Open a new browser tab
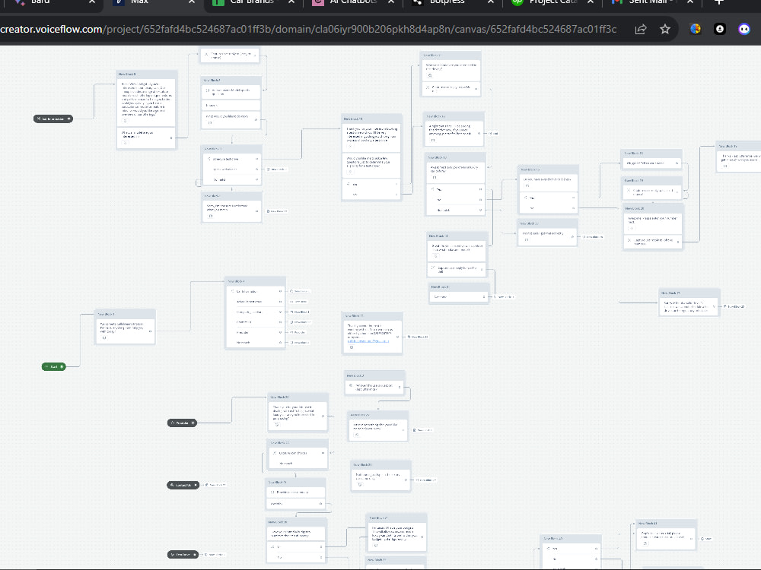This screenshot has height=570, width=761. click(x=720, y=2)
